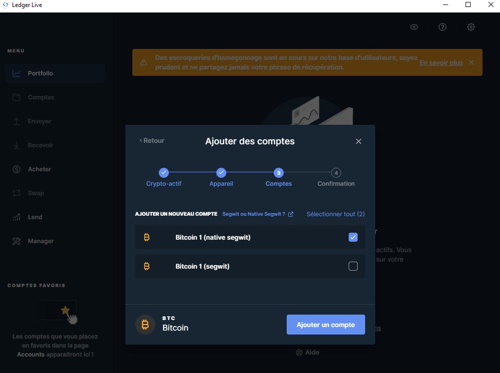Click the Envoyer upload arrow icon
The width and height of the screenshot is (500, 373).
[x=16, y=121]
